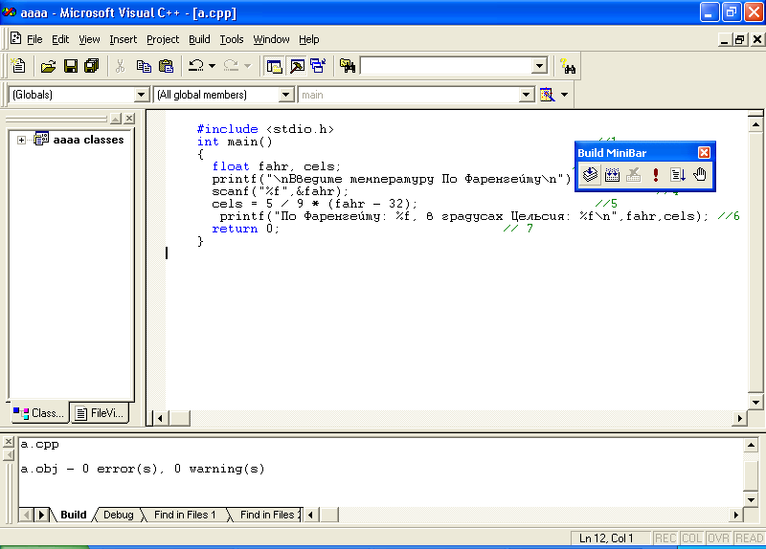Open the WizardBar actions dropdown arrow
The height and width of the screenshot is (549, 766).
coord(564,95)
